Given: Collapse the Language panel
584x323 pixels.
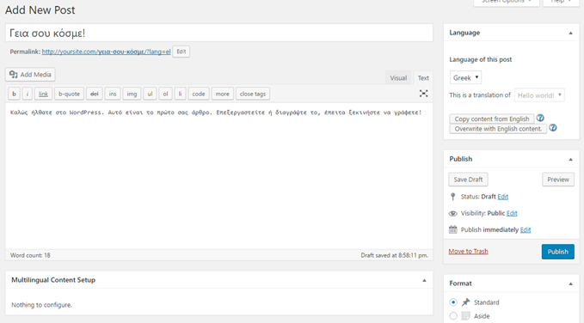Looking at the screenshot, I should click(570, 34).
